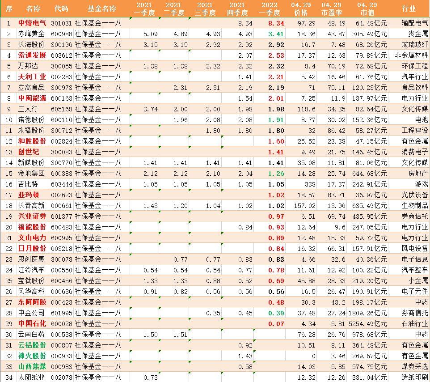The height and width of the screenshot is (382, 430).
Task: Click market cap 58.27亿元 for 永福股份
Action: [x=371, y=131]
